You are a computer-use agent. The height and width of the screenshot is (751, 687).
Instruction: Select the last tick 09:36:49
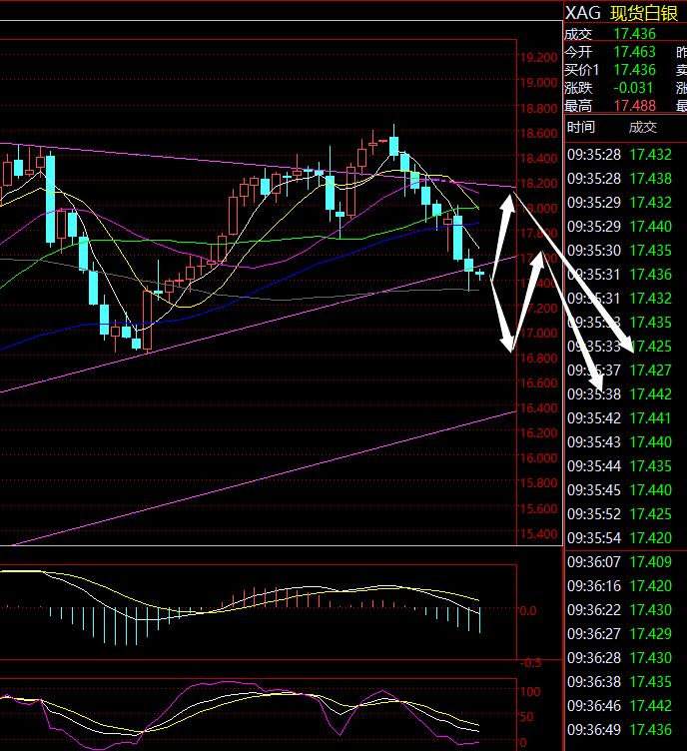click(619, 729)
